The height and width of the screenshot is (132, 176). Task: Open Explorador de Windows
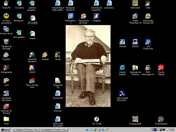click(x=135, y=68)
